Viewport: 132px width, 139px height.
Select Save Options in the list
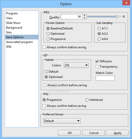click(22, 37)
